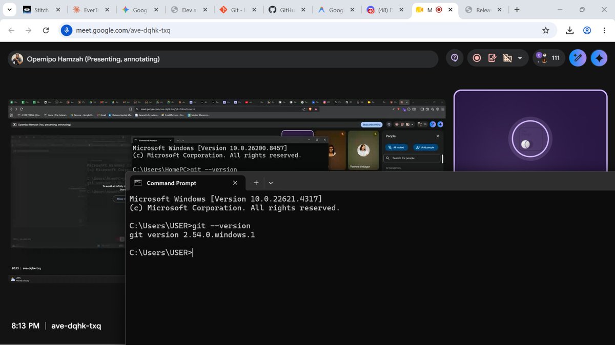Open the Chrome profile avatar icon
Image resolution: width=615 pixels, height=345 pixels.
point(587,31)
